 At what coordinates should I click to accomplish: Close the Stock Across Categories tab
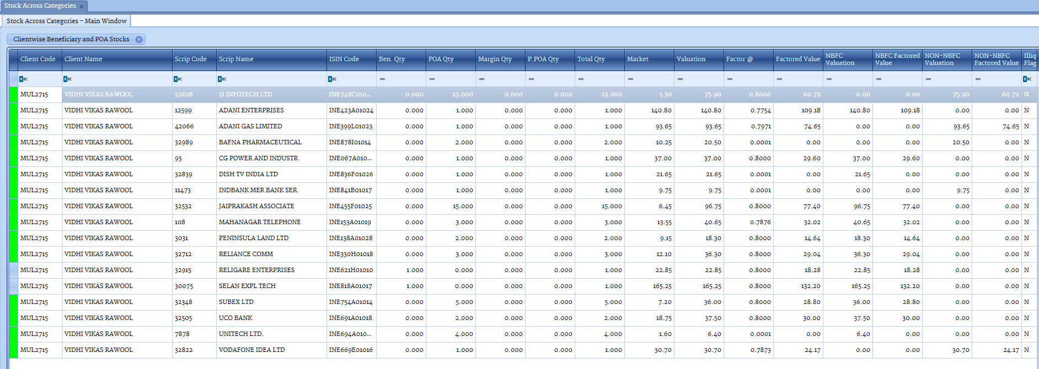point(82,7)
